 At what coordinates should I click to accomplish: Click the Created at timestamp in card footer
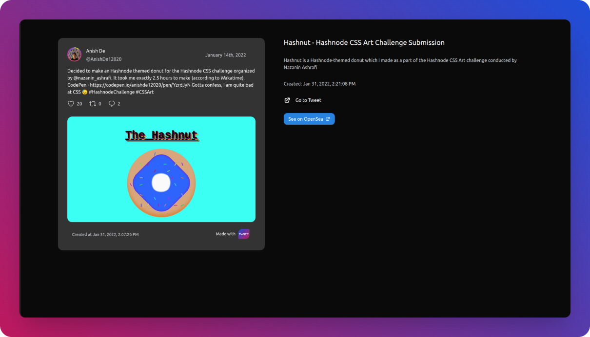pyautogui.click(x=105, y=235)
